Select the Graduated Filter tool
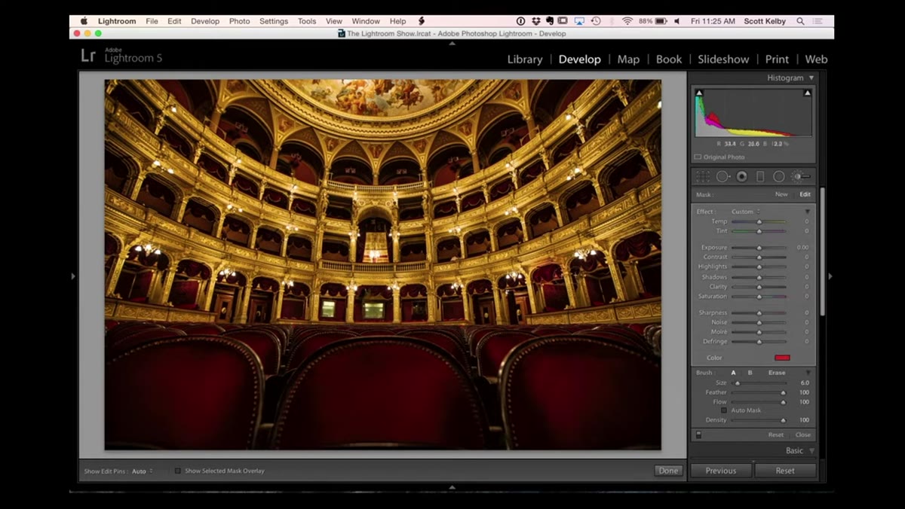Viewport: 905px width, 509px height. pos(760,176)
